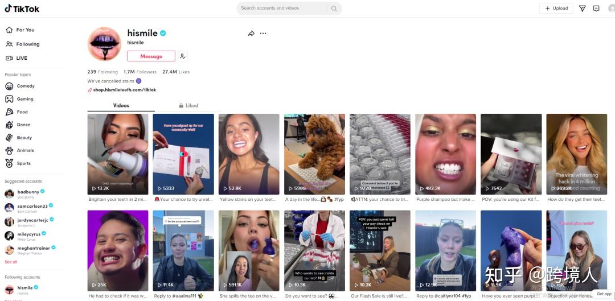Open mileycyrus suggested account
Viewport: 615px width, 301px height.
[x=26, y=236]
